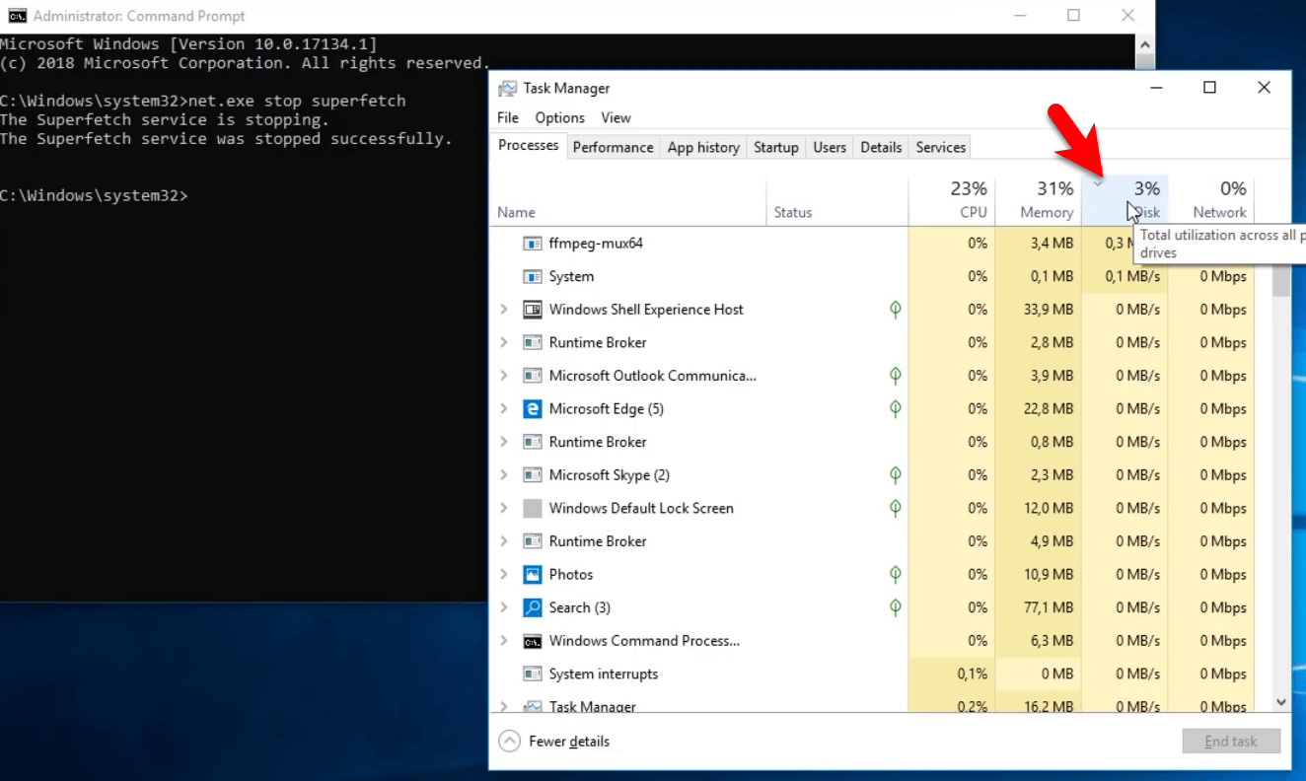Switch to the Startup tab
The height and width of the screenshot is (781, 1306).
coord(776,147)
